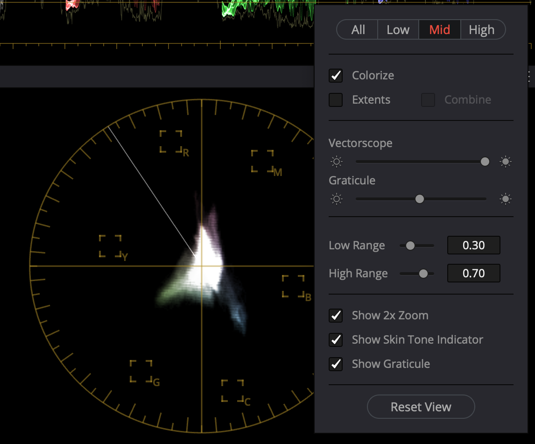Click the B target box on vectorscope
Image resolution: width=535 pixels, height=444 pixels.
pos(293,286)
